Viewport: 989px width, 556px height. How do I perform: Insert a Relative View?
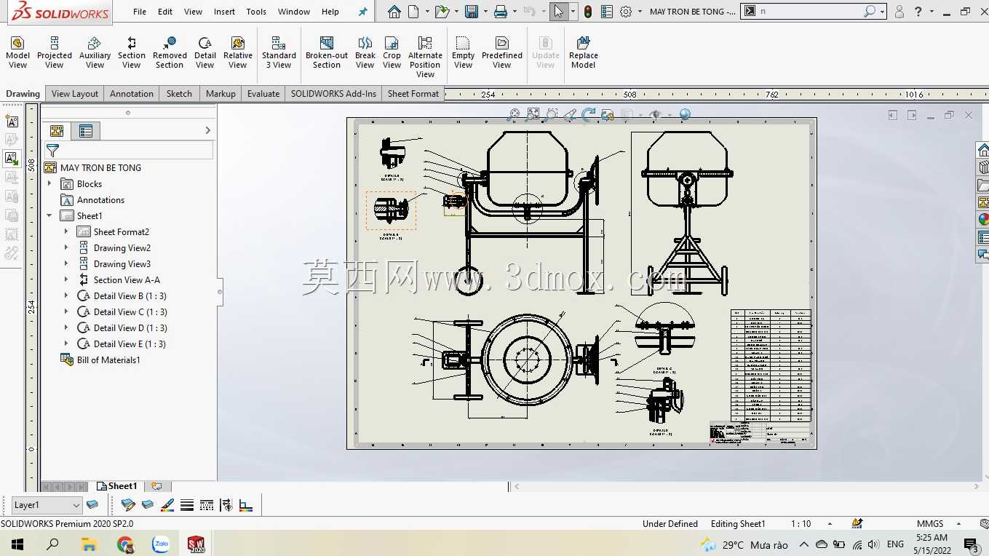(238, 52)
